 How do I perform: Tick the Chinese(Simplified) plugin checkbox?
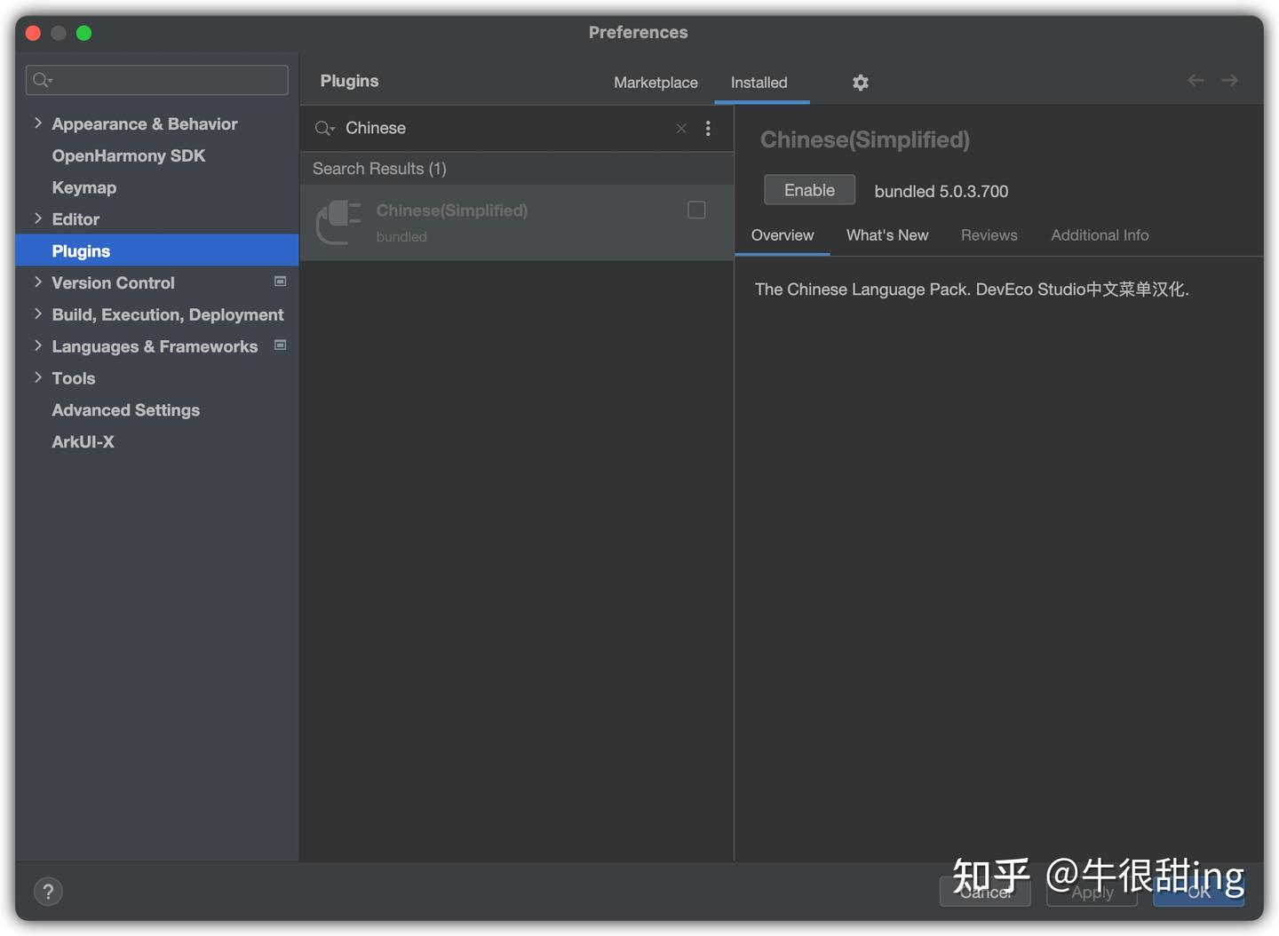[x=696, y=210]
